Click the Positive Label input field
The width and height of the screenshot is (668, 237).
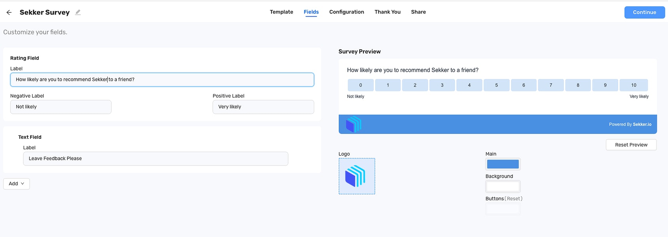click(x=263, y=107)
